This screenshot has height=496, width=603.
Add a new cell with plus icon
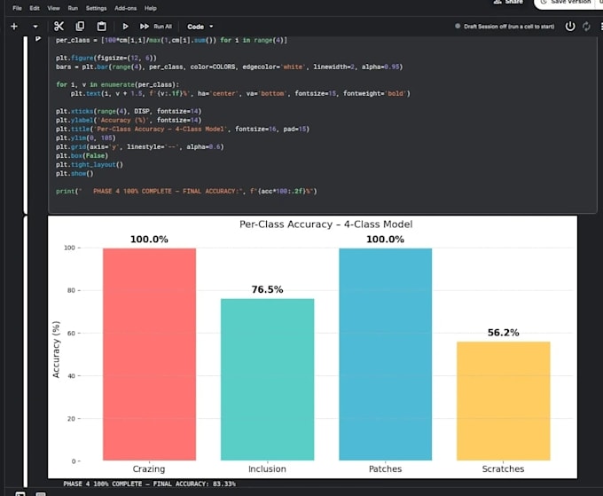pos(14,26)
